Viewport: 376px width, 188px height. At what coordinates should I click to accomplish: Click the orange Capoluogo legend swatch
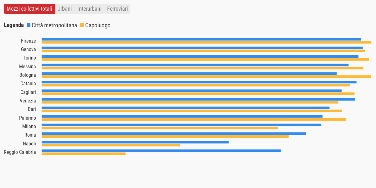(82, 25)
